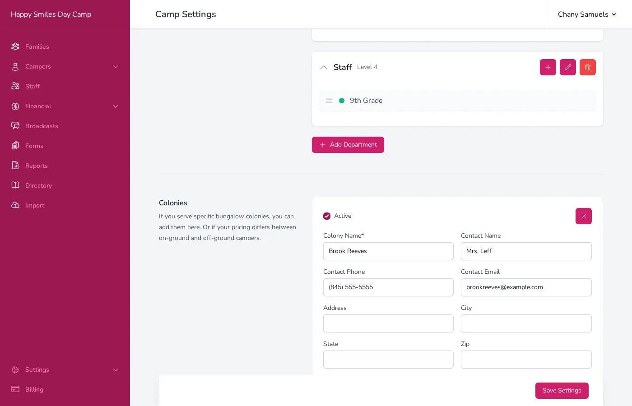The height and width of the screenshot is (406, 632).
Task: Collapse the Staff department section
Action: (x=324, y=67)
